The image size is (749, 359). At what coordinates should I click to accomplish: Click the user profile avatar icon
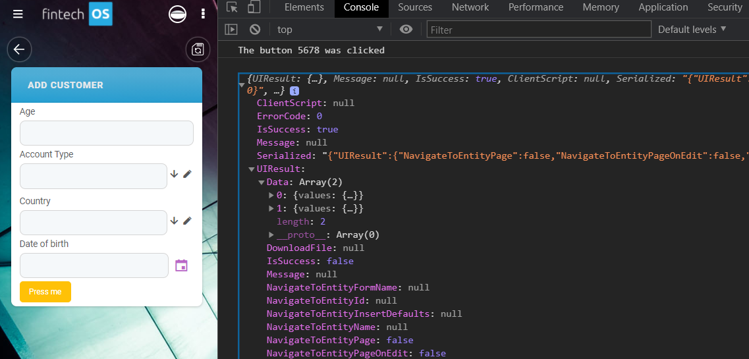tap(177, 14)
